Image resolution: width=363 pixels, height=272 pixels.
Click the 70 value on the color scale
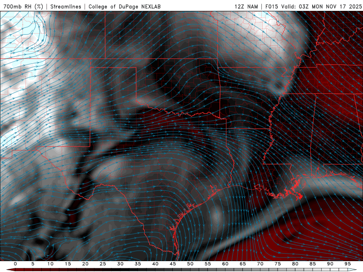(x=260, y=264)
